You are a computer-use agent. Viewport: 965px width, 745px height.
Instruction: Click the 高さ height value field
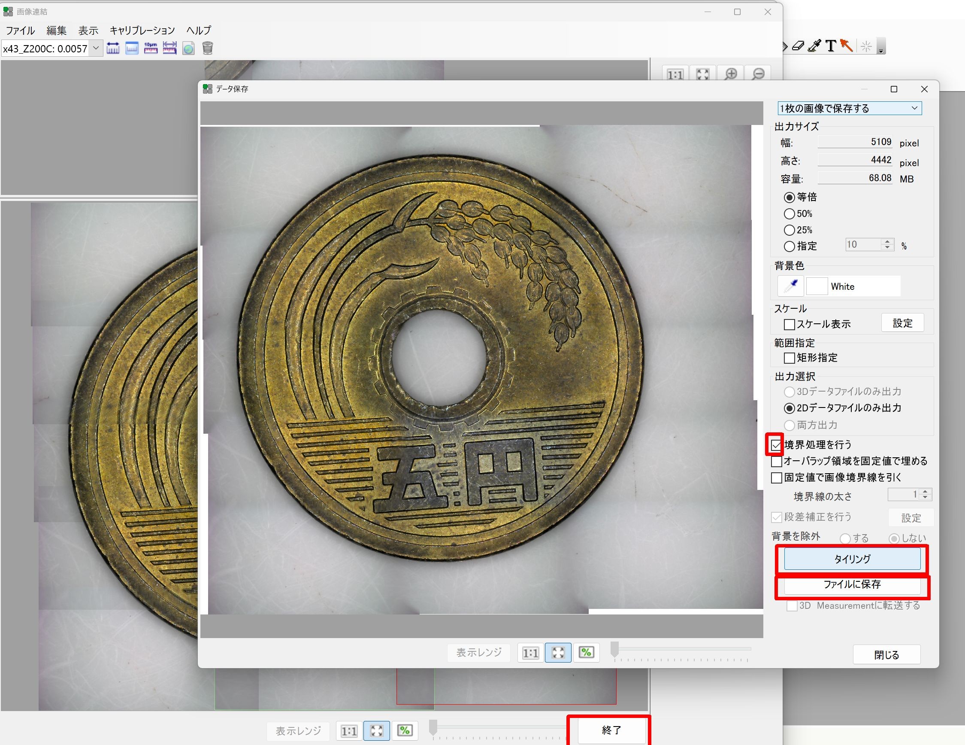pyautogui.click(x=855, y=160)
